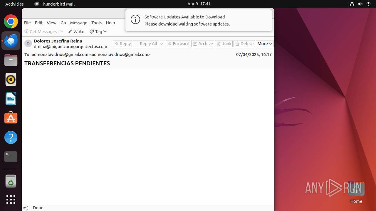
Task: Launch LibreOffice Writer from dock
Action: 11,99
